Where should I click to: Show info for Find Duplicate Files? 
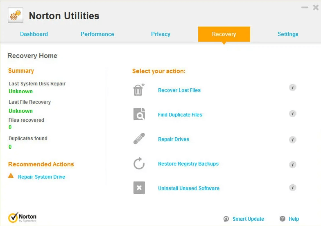point(292,114)
